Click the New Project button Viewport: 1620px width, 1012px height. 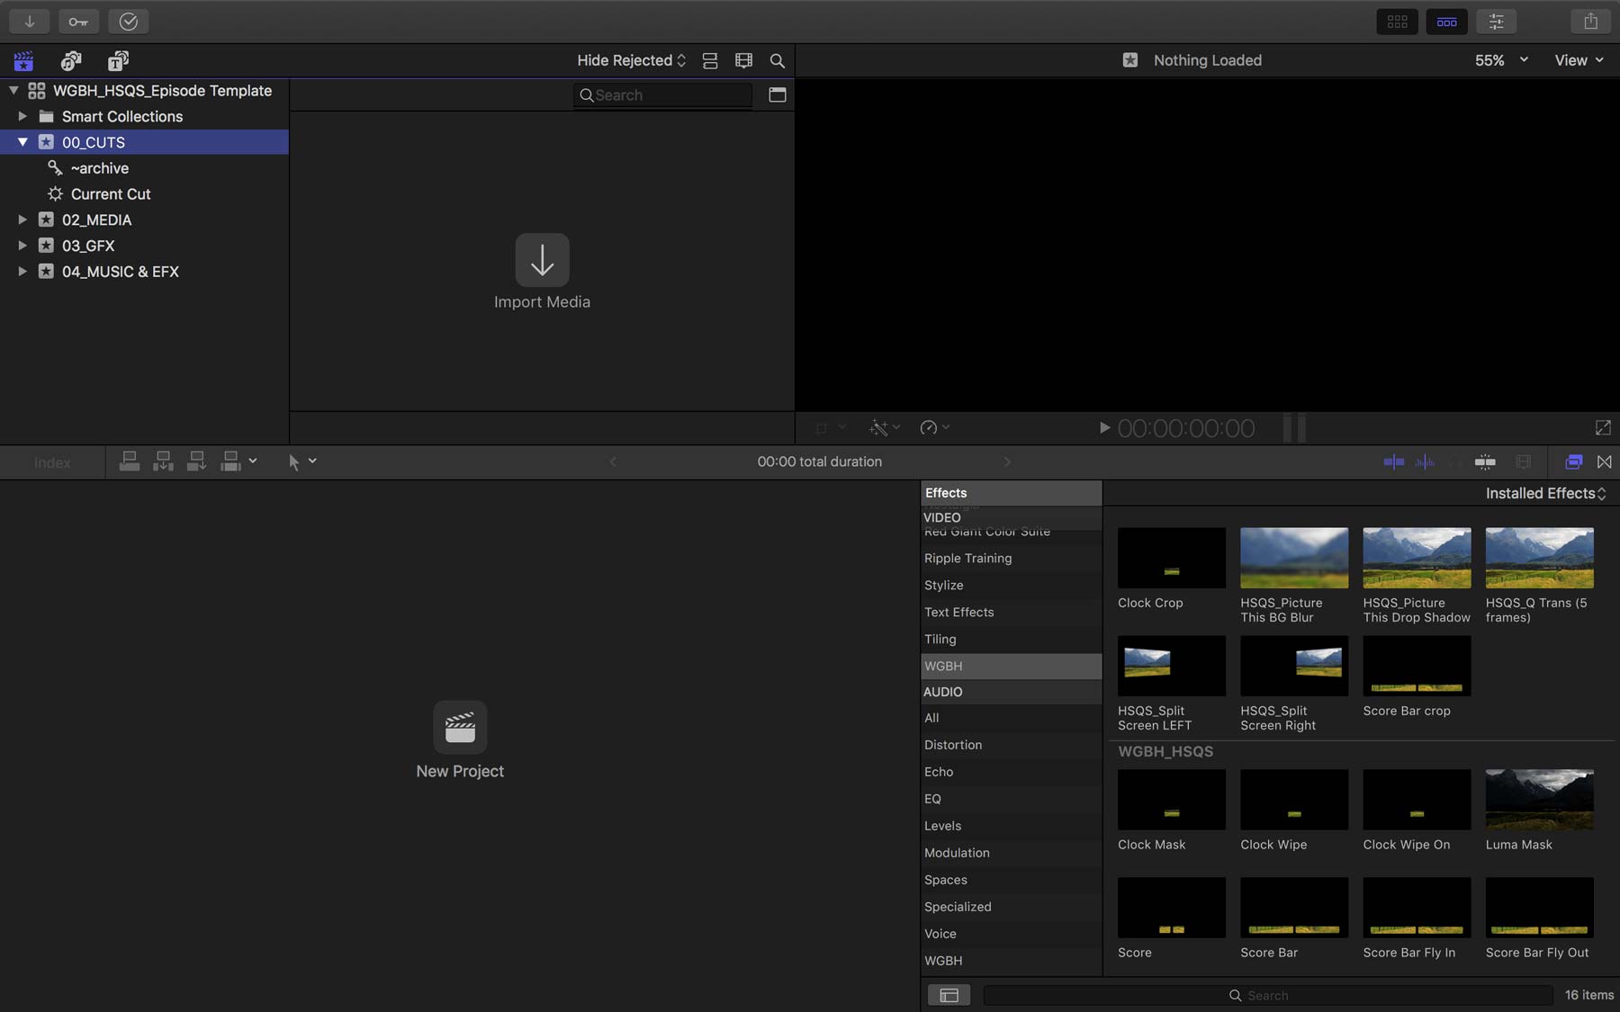tap(460, 727)
